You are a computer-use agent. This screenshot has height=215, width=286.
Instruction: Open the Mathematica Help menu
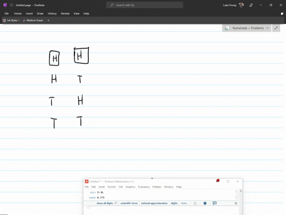(179, 187)
